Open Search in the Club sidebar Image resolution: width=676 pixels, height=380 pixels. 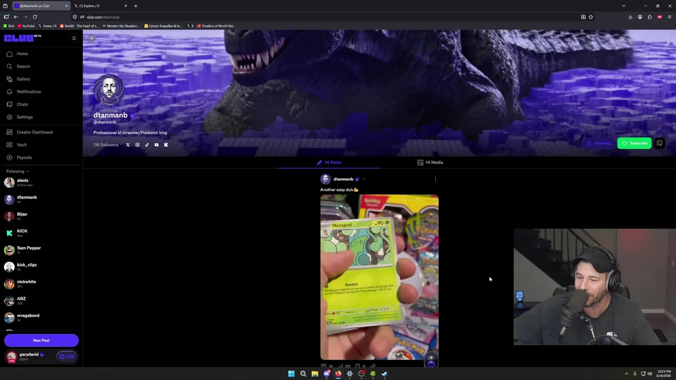pyautogui.click(x=18, y=66)
